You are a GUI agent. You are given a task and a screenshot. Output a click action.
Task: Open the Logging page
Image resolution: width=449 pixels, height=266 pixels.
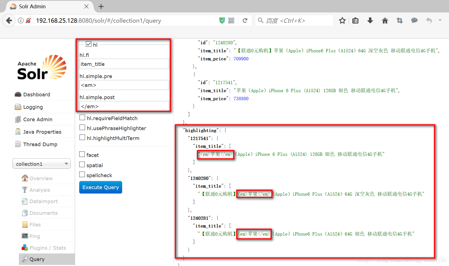(x=33, y=107)
